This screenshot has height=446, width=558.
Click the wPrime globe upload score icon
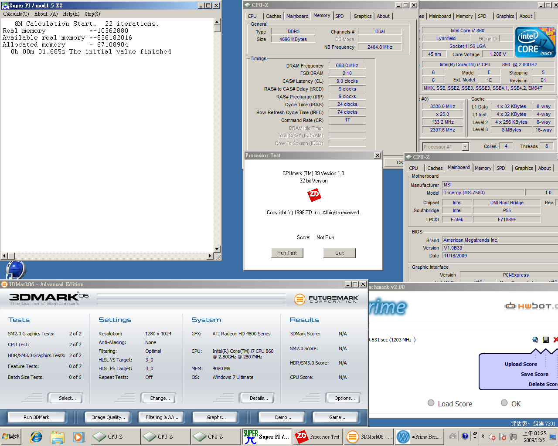(x=535, y=339)
